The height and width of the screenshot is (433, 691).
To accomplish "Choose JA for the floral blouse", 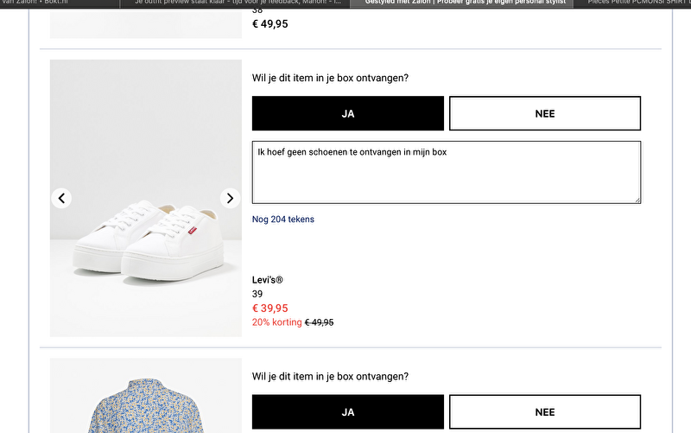I will tap(348, 412).
